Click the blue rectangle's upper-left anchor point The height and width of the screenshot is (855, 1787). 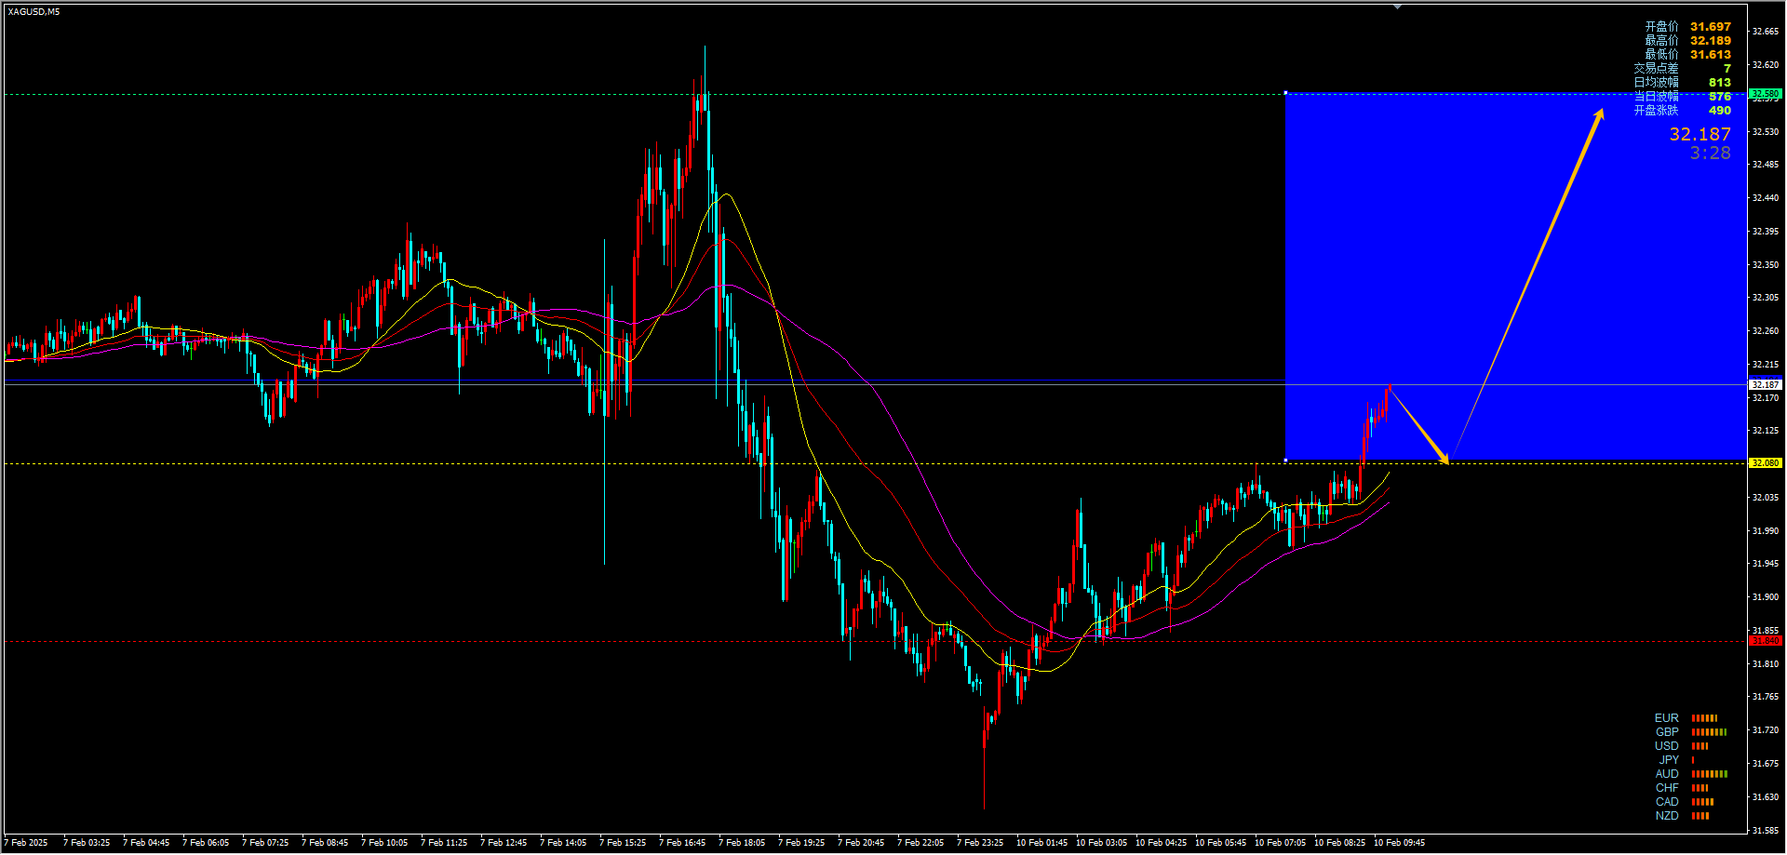(1285, 93)
